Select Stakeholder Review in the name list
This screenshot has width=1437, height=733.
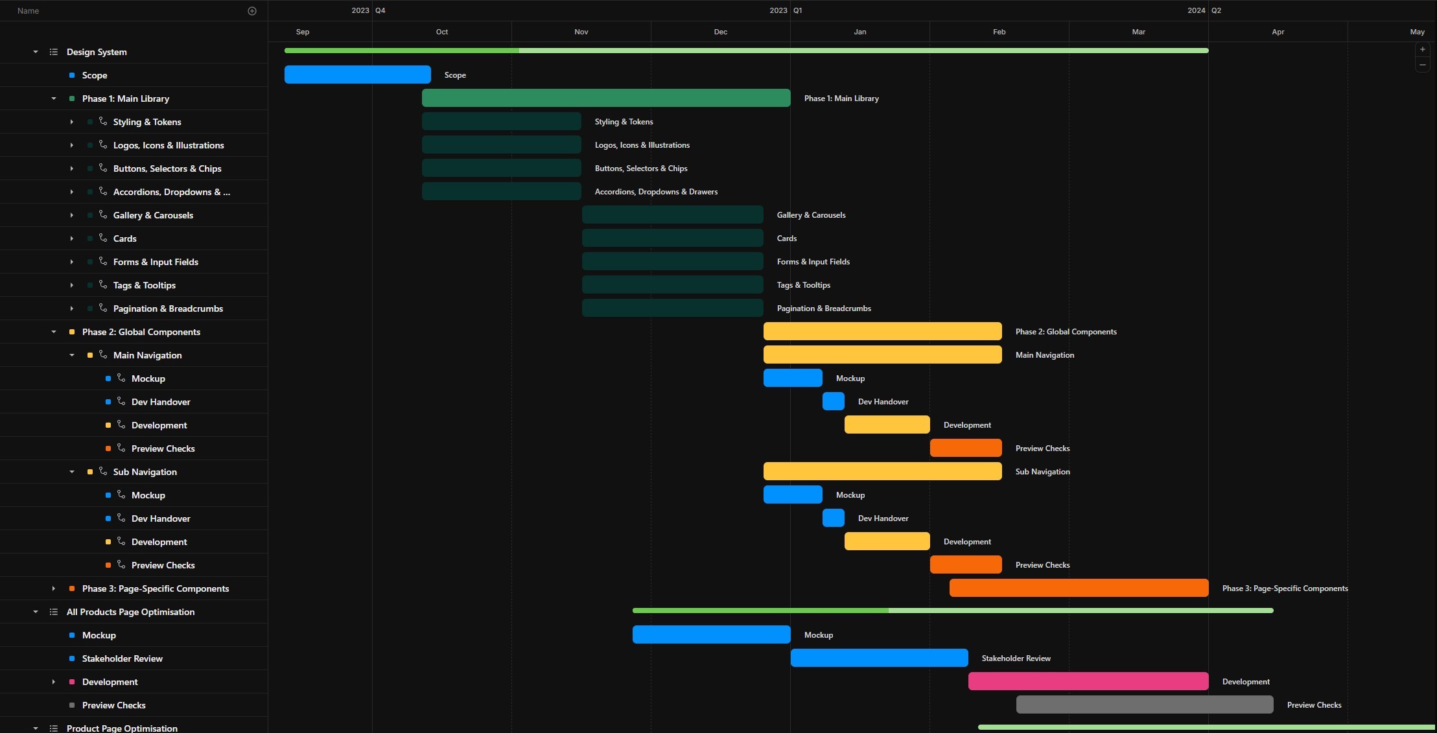122,658
